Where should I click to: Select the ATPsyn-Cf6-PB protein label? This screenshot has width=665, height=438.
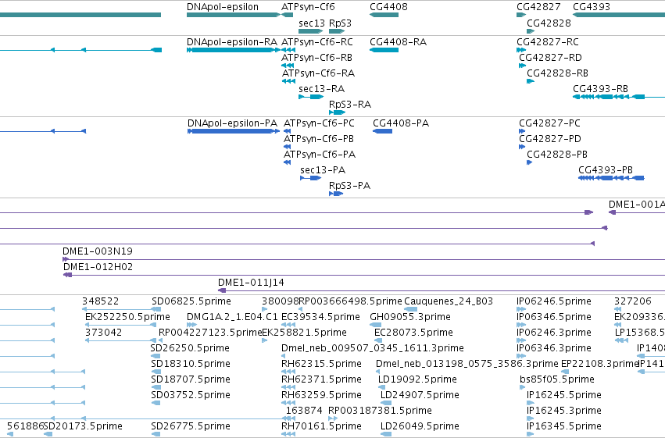[x=319, y=139]
